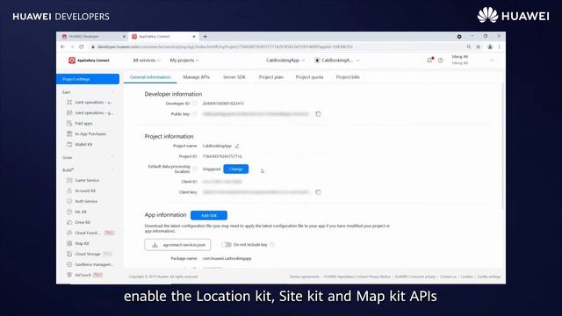Switch to the Project plan tab
Screen dimensions: 562x316
pos(271,77)
